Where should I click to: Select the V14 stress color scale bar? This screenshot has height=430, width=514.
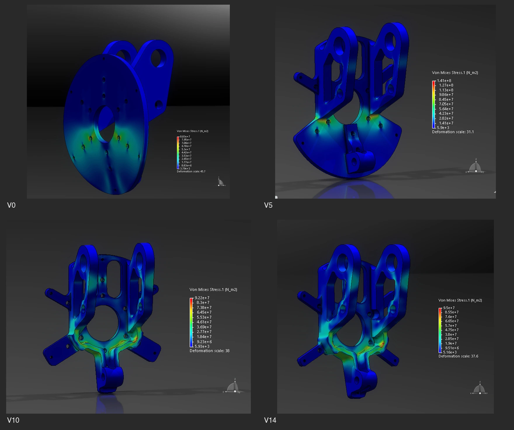click(440, 330)
